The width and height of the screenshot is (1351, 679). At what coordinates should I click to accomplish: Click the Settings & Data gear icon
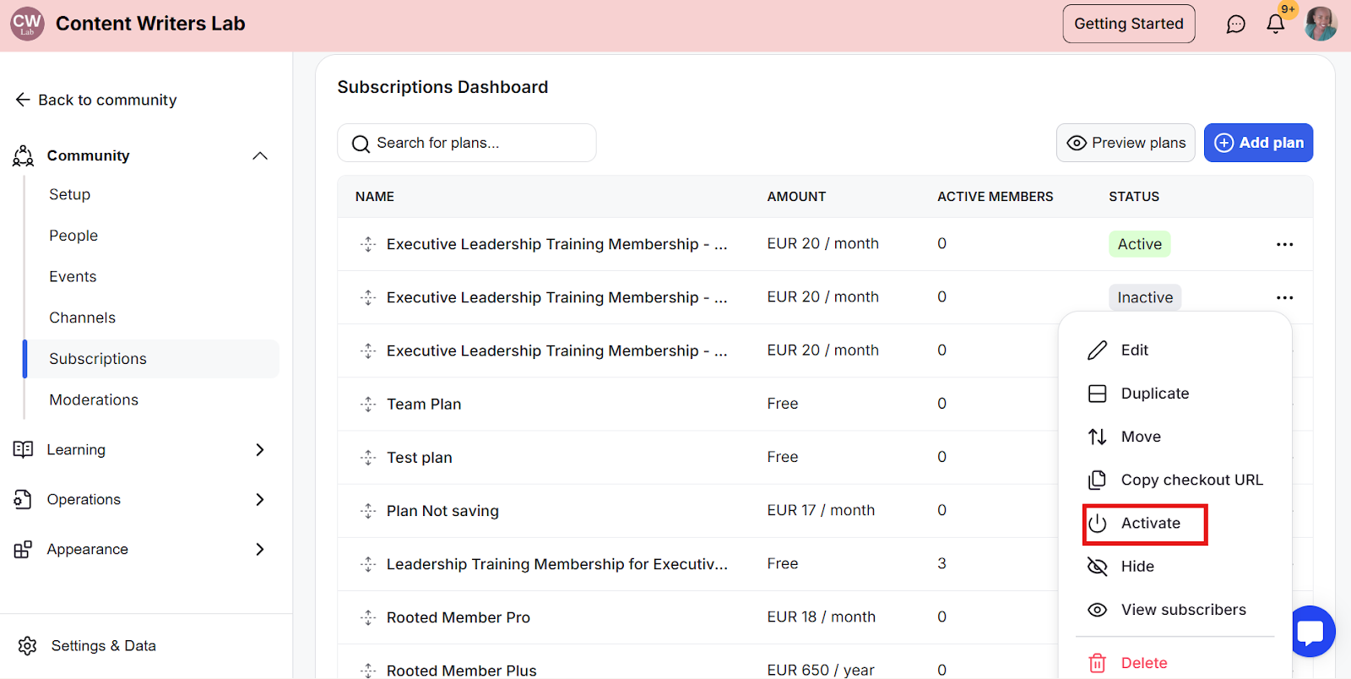click(28, 646)
